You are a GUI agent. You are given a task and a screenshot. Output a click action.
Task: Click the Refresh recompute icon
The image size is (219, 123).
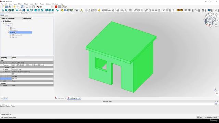(x=22, y=7)
